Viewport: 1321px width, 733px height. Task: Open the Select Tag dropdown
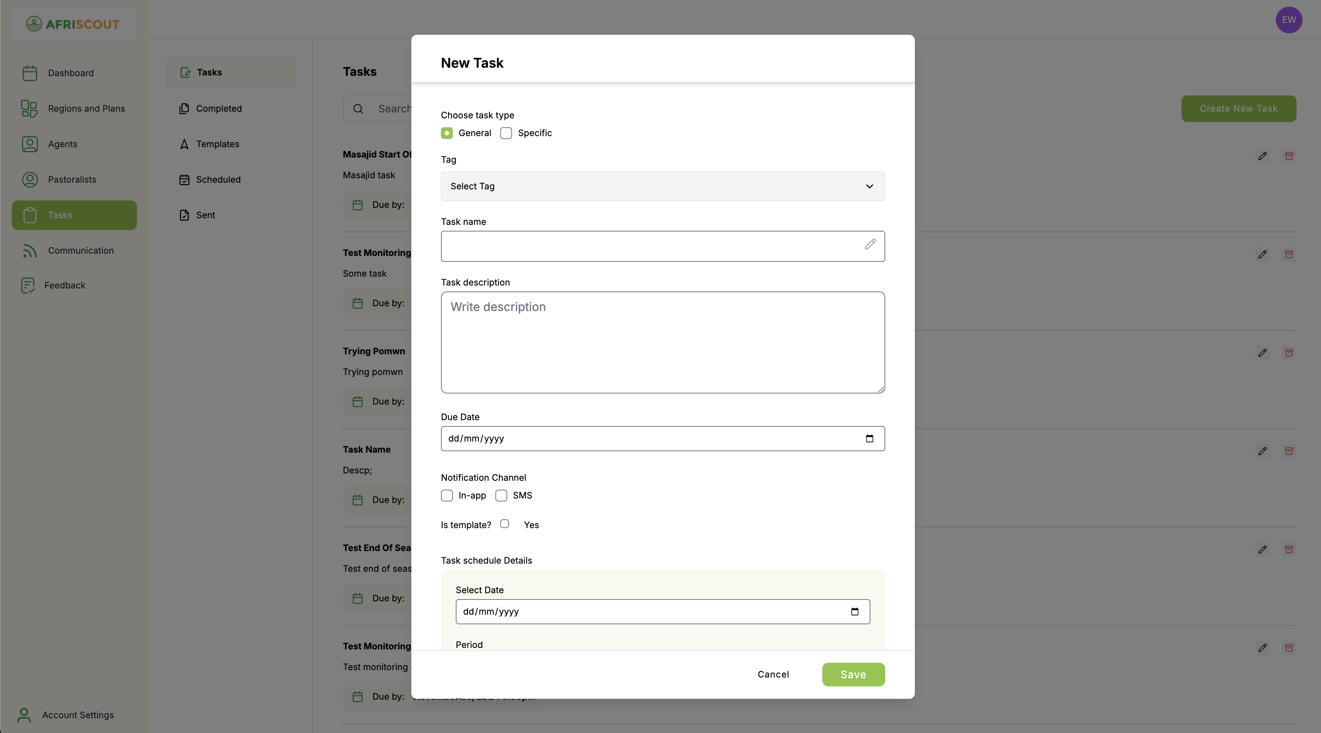pyautogui.click(x=663, y=186)
